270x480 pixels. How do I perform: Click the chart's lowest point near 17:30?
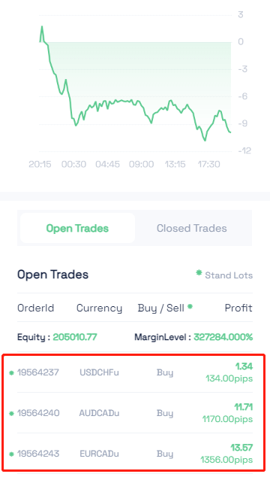(x=205, y=141)
